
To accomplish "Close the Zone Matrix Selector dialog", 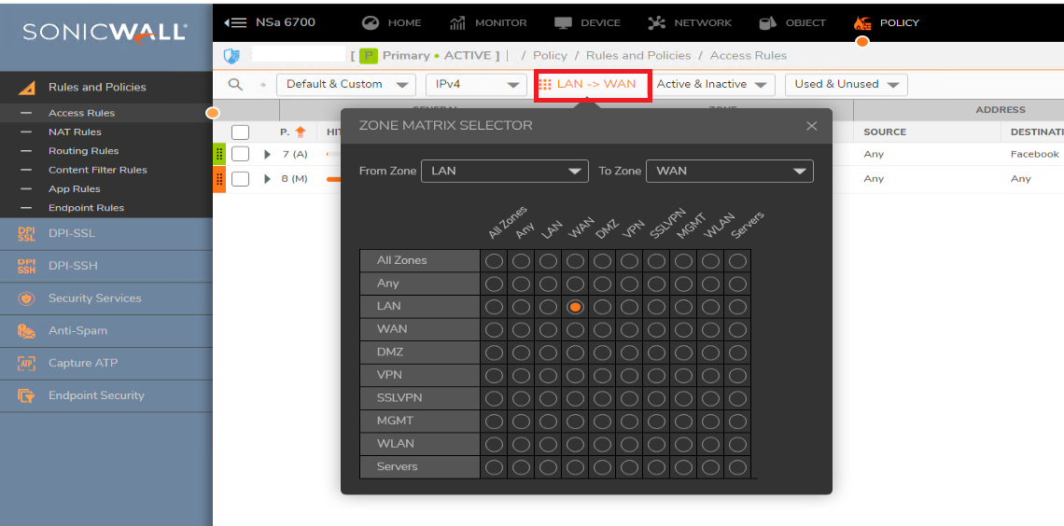I will [x=811, y=126].
